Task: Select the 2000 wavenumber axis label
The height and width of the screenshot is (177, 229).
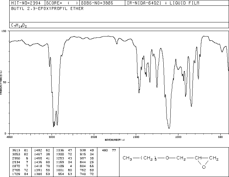Action: [x=94, y=137]
